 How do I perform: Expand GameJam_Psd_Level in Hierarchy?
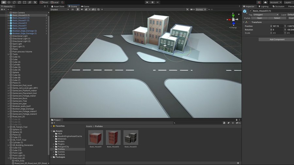[x=8, y=85]
